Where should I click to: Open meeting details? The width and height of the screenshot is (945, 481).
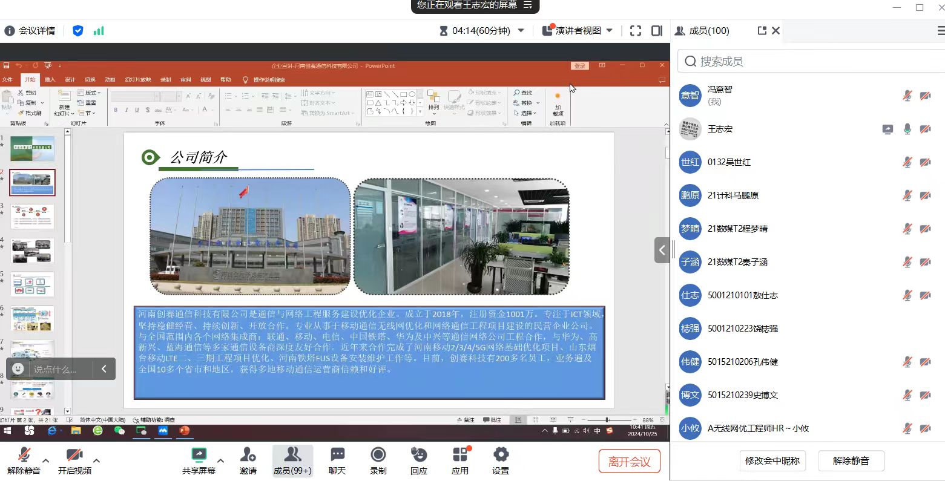pyautogui.click(x=30, y=31)
